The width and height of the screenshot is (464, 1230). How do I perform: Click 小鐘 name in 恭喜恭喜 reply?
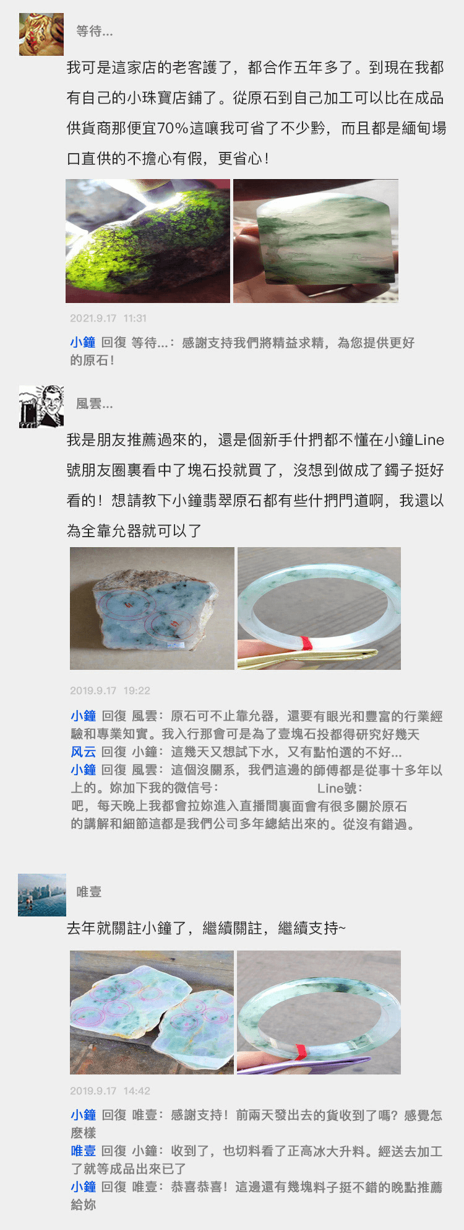(83, 1187)
